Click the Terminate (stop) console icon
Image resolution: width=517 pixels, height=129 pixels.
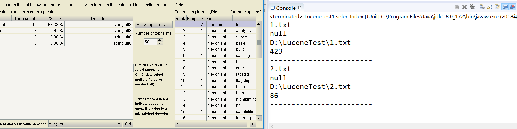click(457, 7)
